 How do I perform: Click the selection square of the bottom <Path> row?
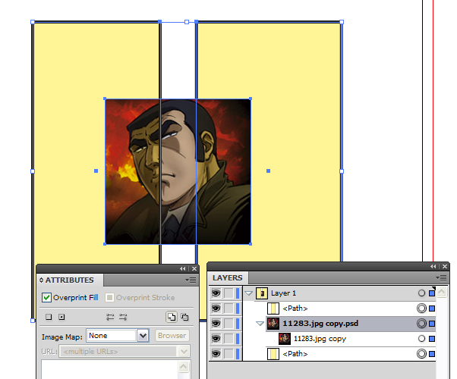(x=432, y=354)
